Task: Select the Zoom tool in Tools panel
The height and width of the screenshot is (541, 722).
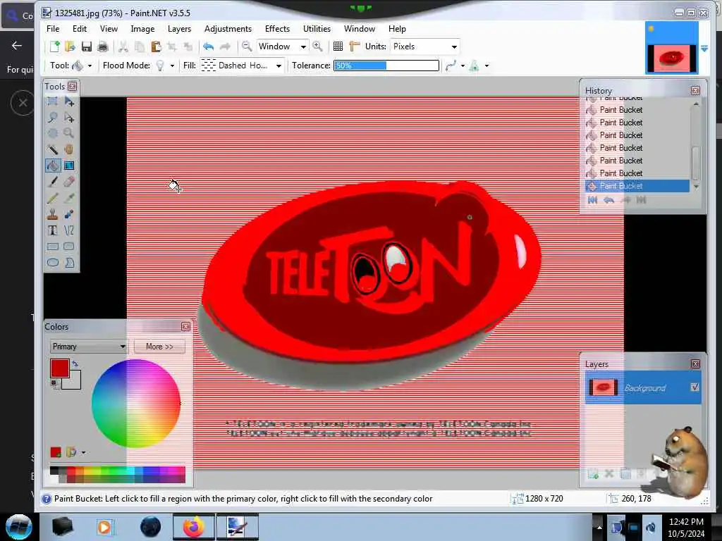Action: pyautogui.click(x=69, y=133)
